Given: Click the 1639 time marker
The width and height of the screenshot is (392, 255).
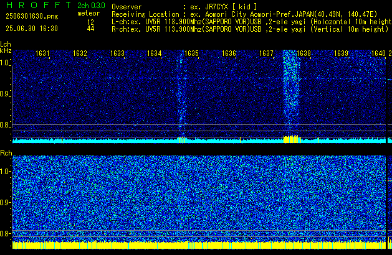Looking at the screenshot, I should tap(341, 53).
